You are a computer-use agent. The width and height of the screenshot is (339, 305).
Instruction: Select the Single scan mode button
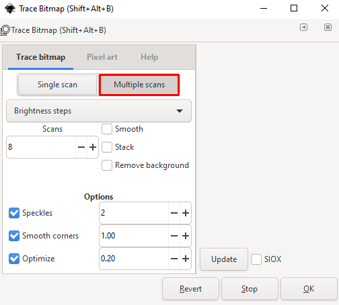click(58, 85)
